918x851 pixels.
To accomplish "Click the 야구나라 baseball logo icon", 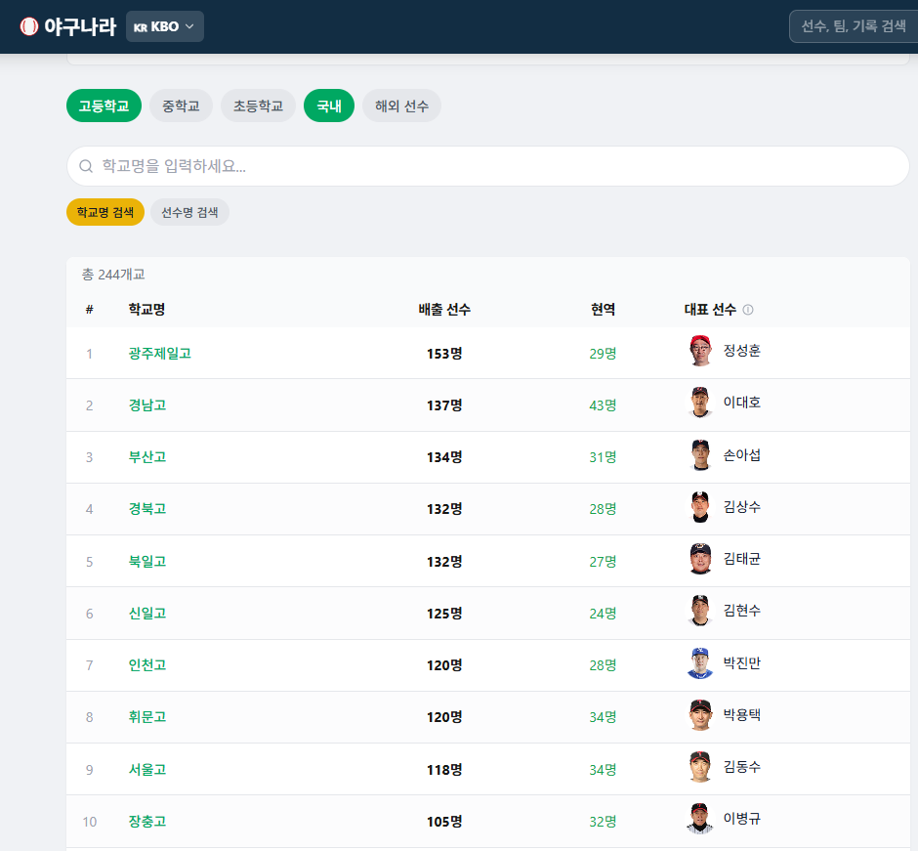I will click(28, 26).
